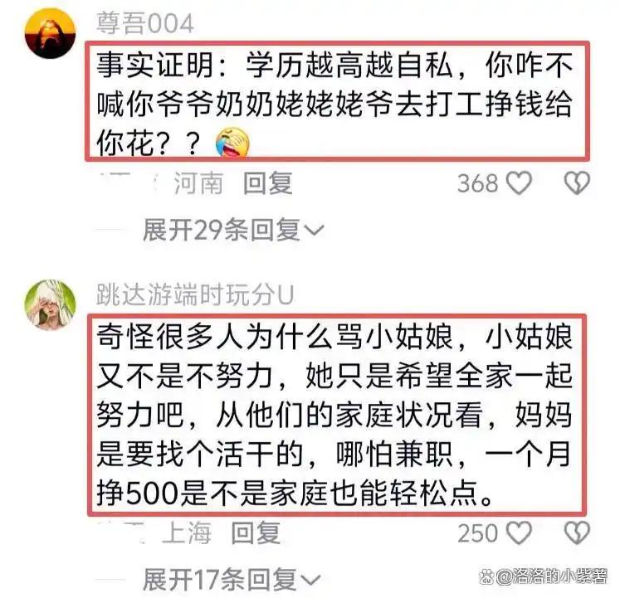This screenshot has height=598, width=620.
Task: Tap the heart on the 上海 user's comment
Action: pos(520,532)
